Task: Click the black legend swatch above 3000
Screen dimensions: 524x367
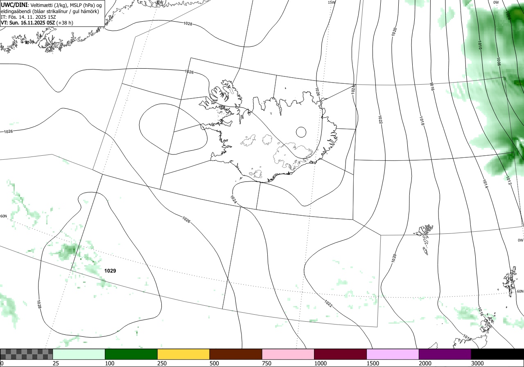Action: coord(497,354)
